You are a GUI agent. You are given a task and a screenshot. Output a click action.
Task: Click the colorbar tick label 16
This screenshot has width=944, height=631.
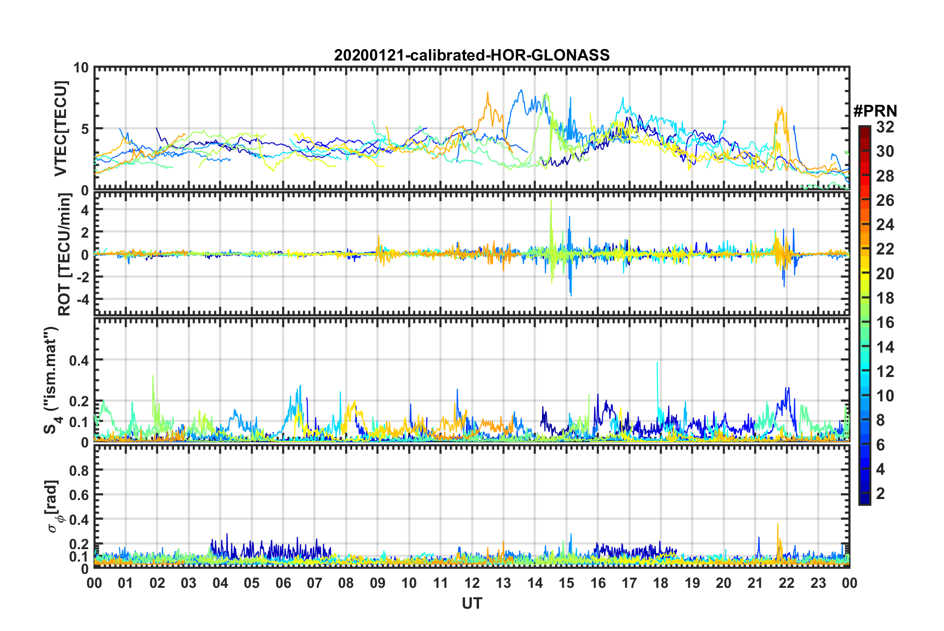pos(885,322)
